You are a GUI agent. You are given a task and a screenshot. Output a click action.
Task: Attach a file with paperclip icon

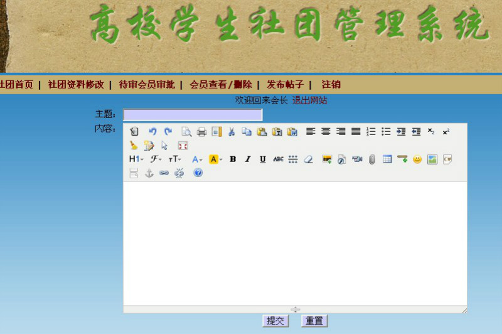pyautogui.click(x=371, y=159)
